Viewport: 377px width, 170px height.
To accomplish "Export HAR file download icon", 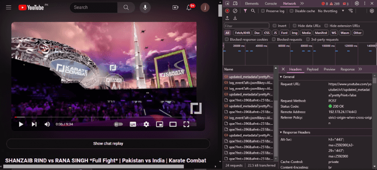I will 235,18.
